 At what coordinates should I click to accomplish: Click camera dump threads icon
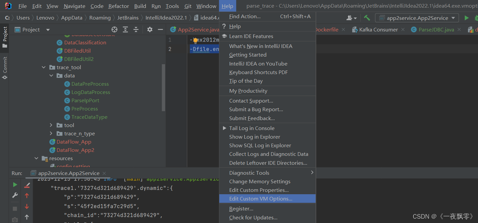(x=15, y=220)
